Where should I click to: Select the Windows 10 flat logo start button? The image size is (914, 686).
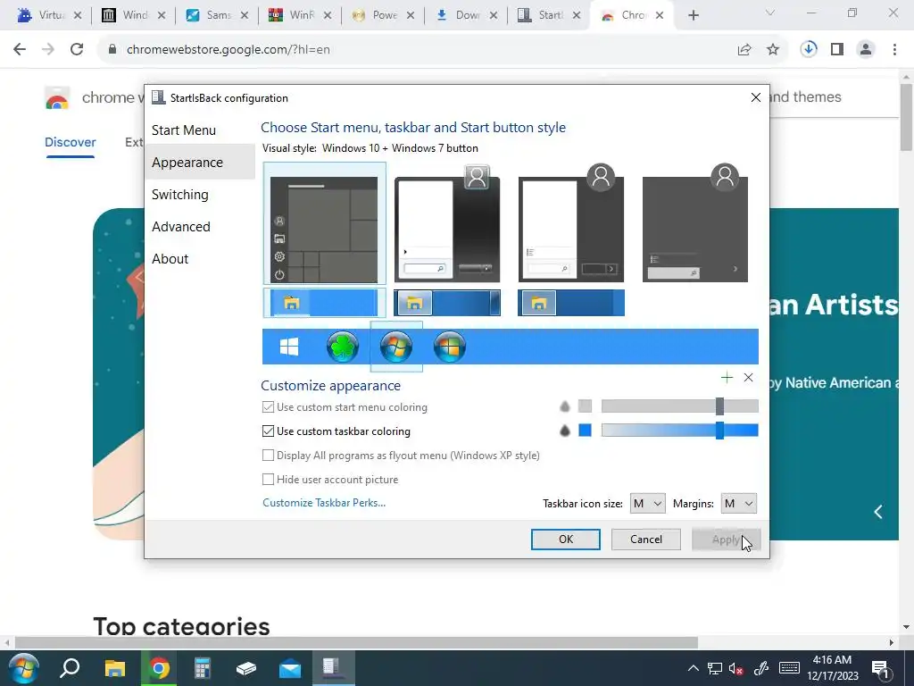click(x=289, y=347)
